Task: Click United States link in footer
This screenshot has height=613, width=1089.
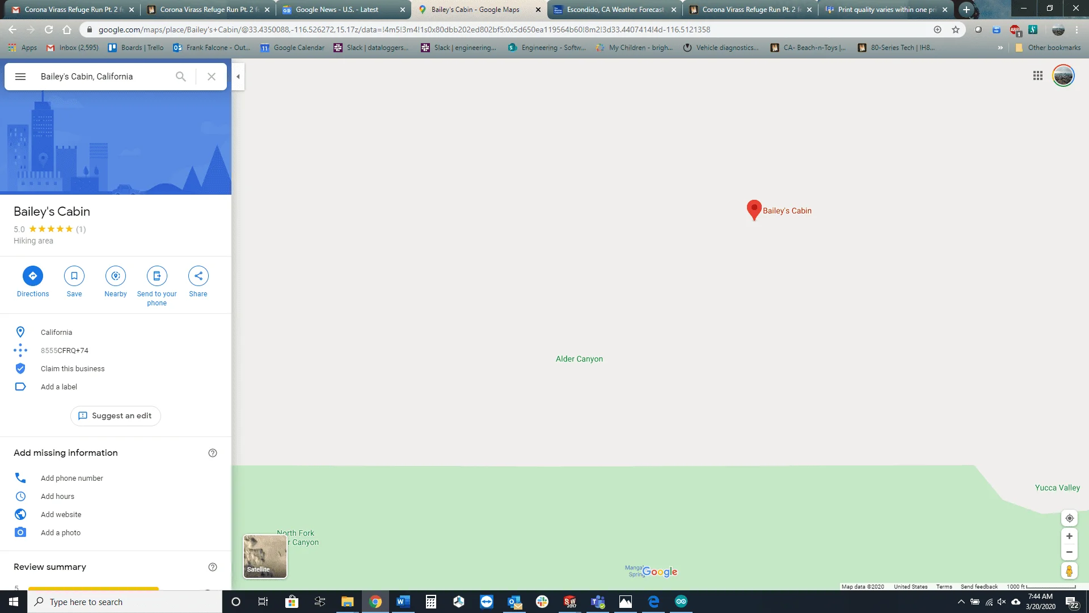Action: click(910, 587)
